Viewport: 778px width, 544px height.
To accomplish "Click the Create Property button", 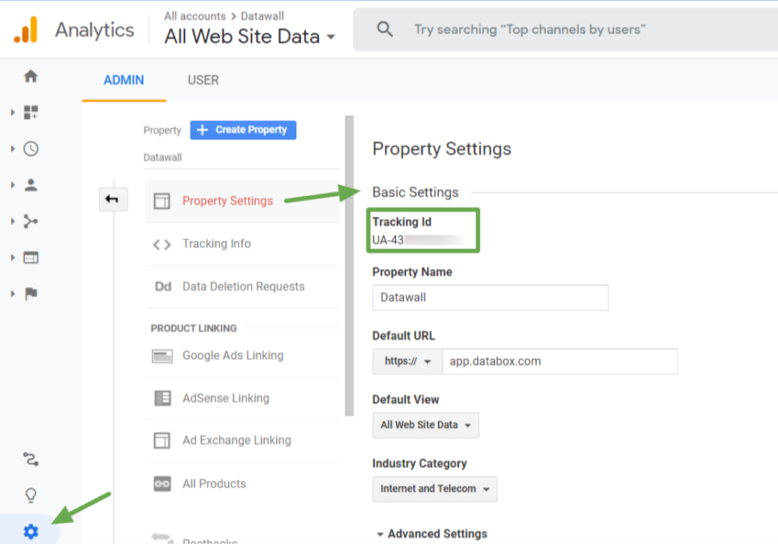I will point(243,130).
